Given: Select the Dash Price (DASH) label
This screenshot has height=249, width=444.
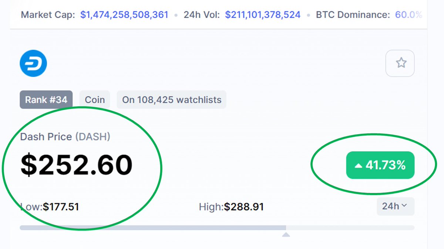Looking at the screenshot, I should coord(65,137).
